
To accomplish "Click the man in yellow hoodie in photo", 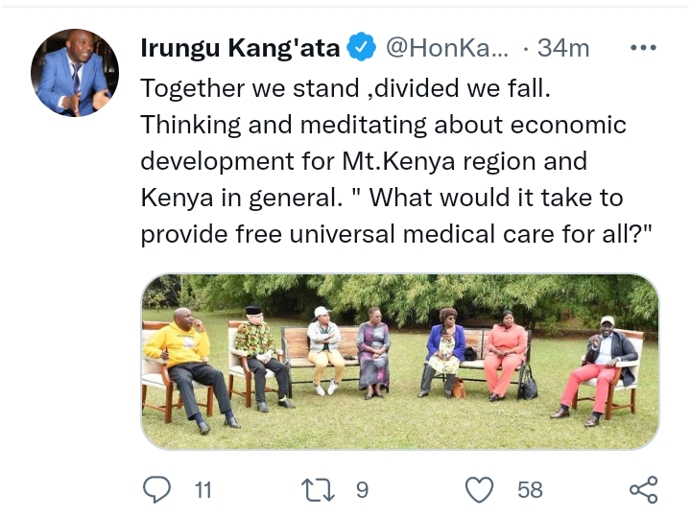I will pyautogui.click(x=187, y=367).
